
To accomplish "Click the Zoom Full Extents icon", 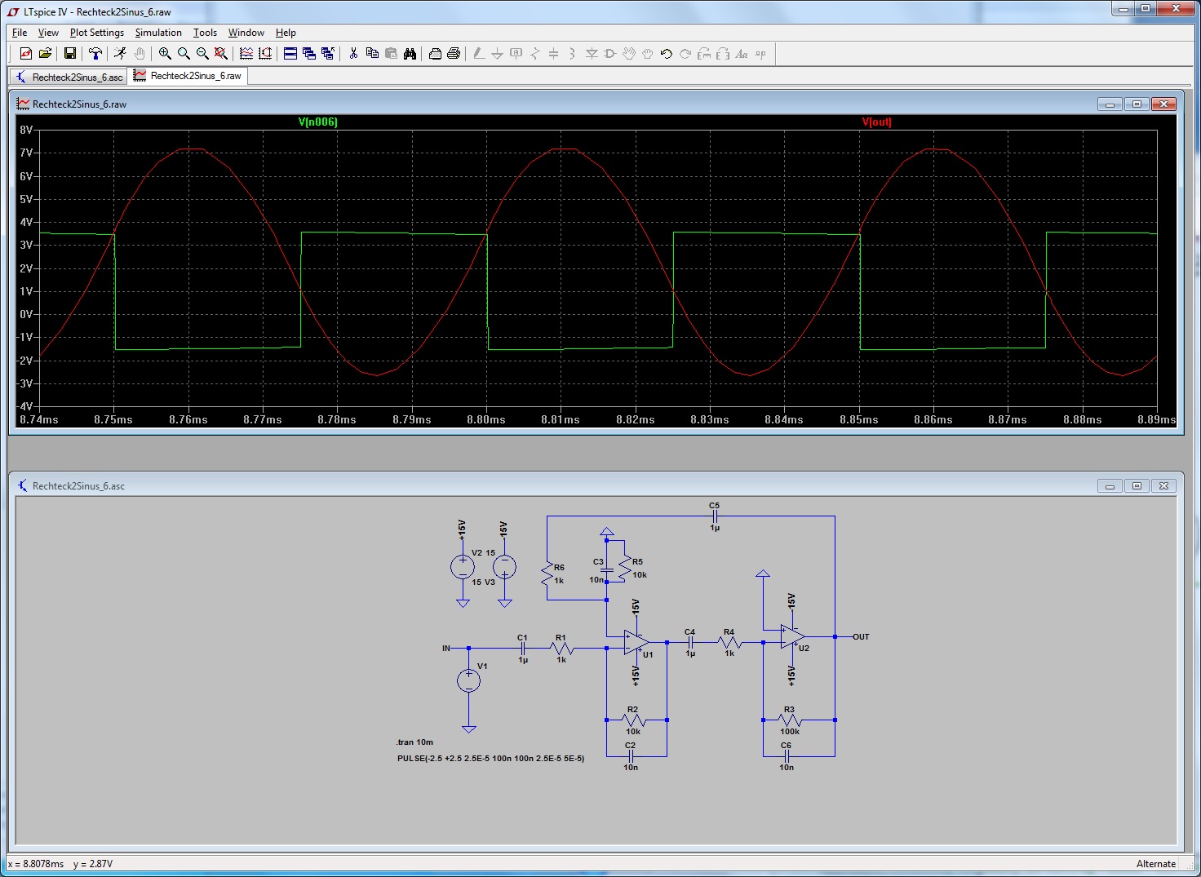I will click(x=221, y=54).
